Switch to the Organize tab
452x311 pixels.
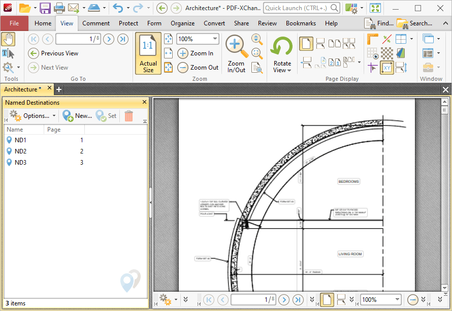[182, 23]
